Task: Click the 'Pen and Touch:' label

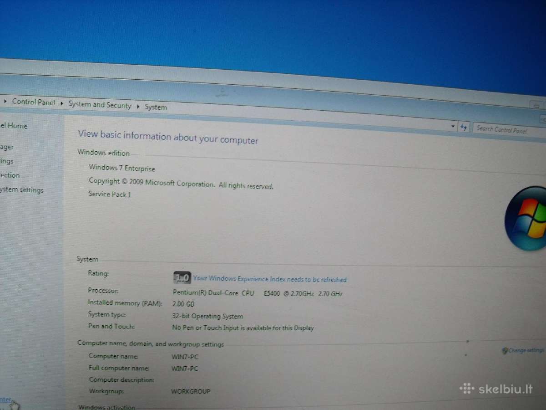Action: coord(111,326)
